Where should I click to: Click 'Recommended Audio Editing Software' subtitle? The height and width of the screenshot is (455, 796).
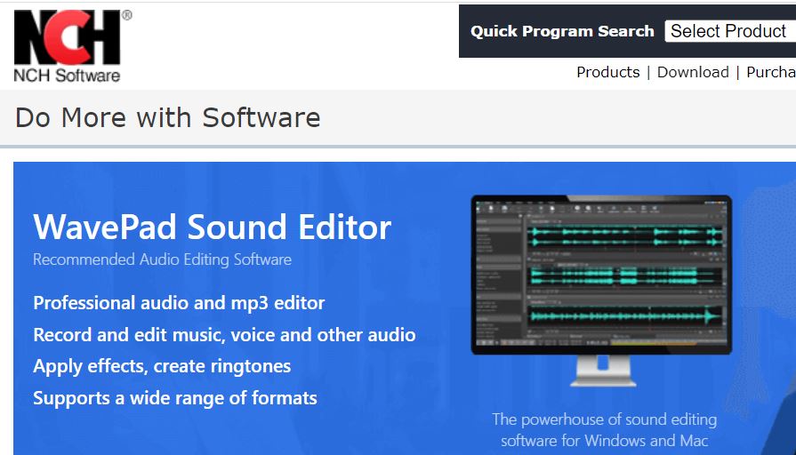click(162, 259)
